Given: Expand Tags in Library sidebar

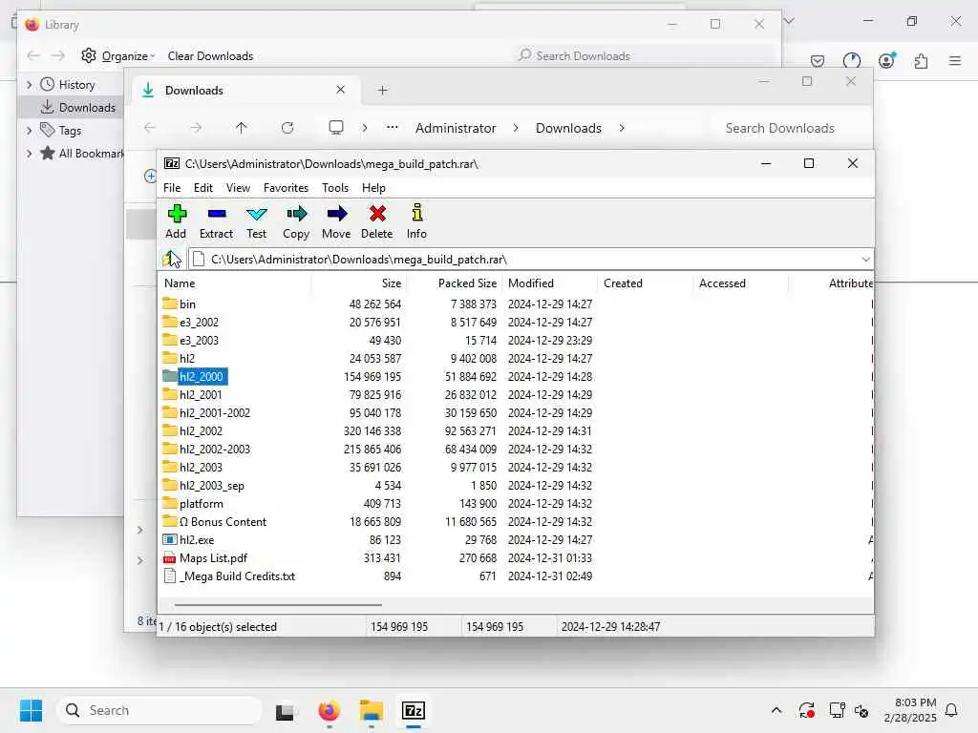Looking at the screenshot, I should [30, 130].
